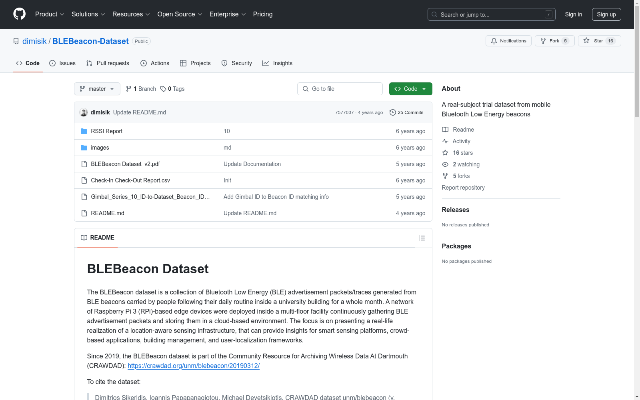Click the branch icon next to 1 Branch

pos(129,89)
